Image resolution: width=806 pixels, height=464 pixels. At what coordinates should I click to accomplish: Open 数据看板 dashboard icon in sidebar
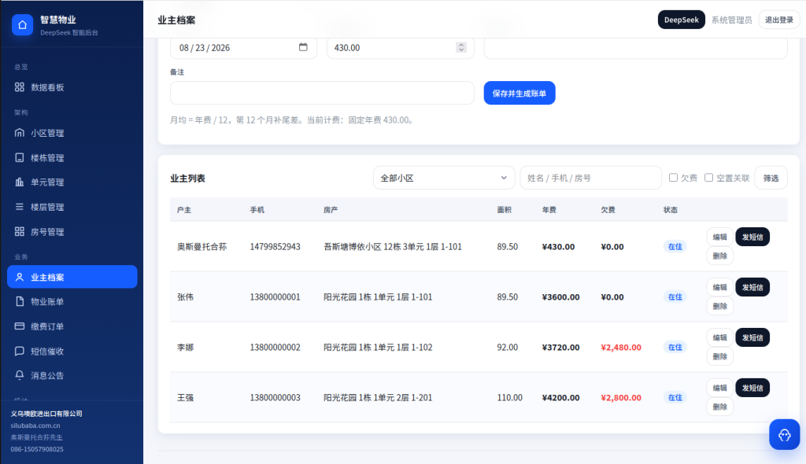(x=20, y=87)
